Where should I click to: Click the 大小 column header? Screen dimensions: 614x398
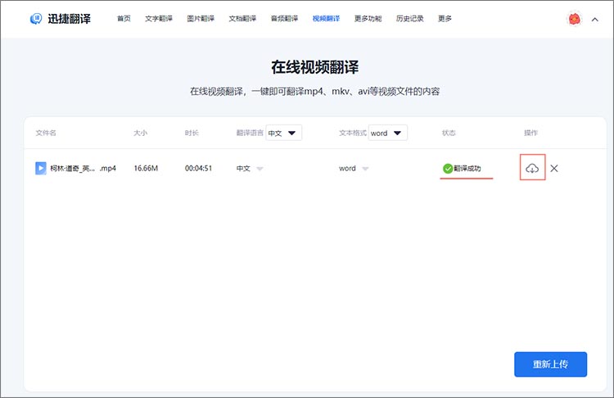[140, 133]
